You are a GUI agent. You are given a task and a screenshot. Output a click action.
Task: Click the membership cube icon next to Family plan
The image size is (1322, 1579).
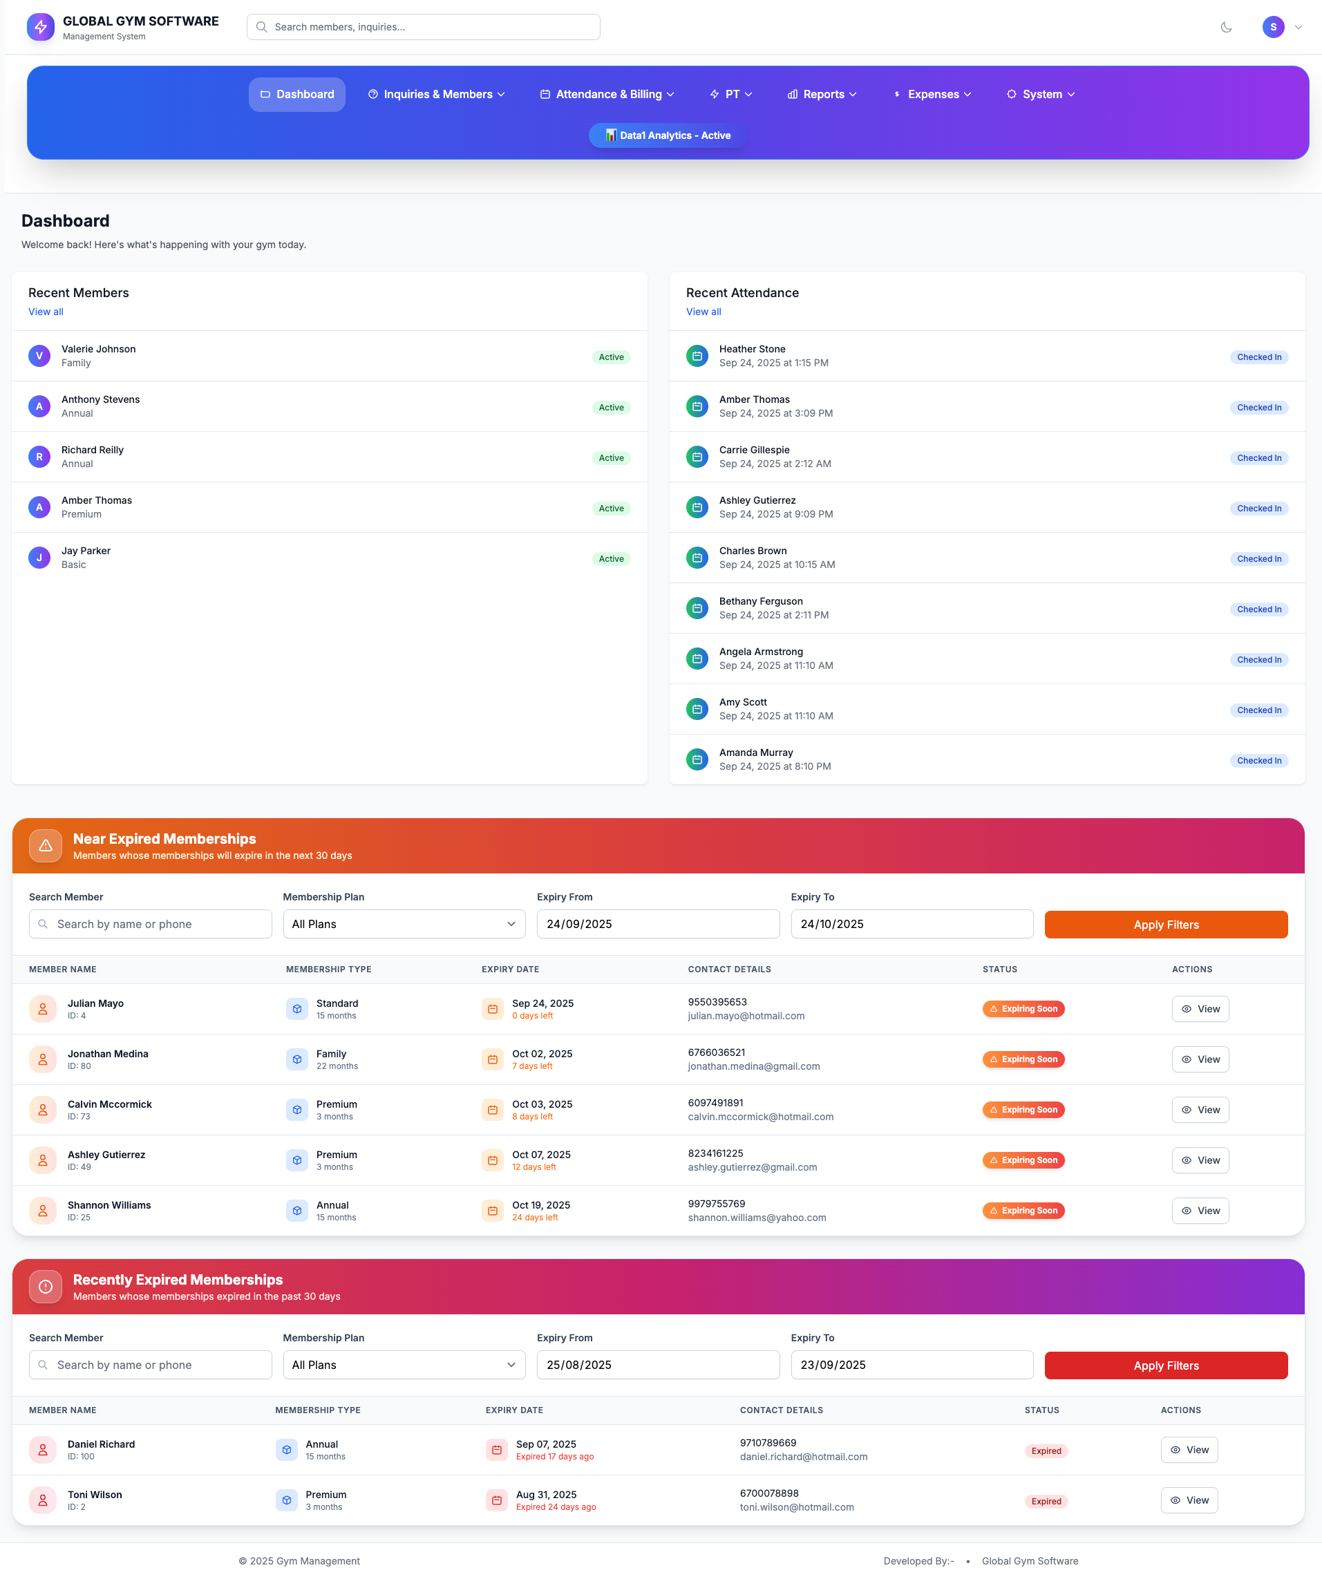(x=297, y=1059)
